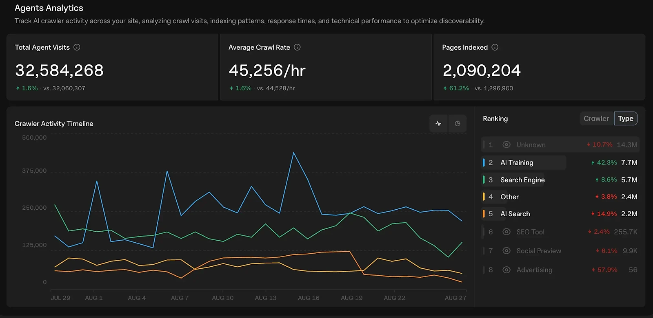Select the Crawler ranking tab
The height and width of the screenshot is (318, 653).
coord(596,118)
